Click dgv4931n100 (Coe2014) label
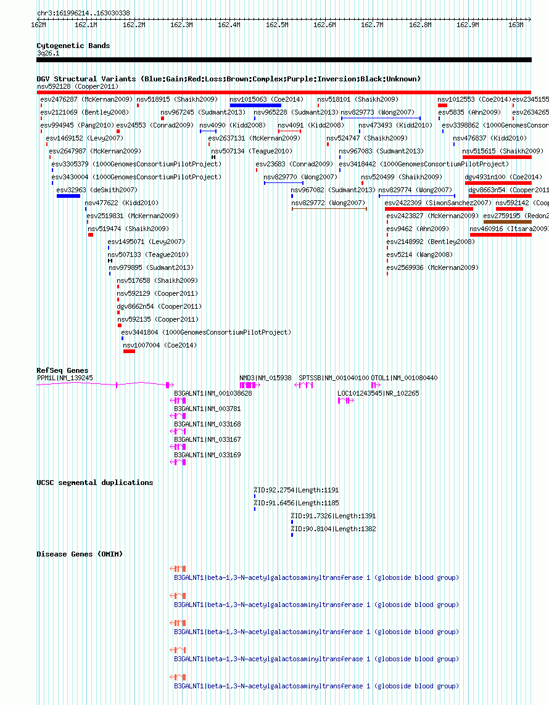 pyautogui.click(x=503, y=177)
